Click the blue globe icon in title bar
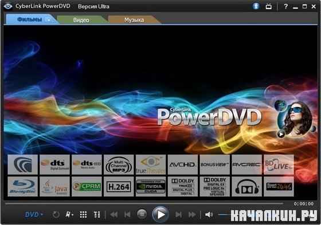 click(256, 6)
